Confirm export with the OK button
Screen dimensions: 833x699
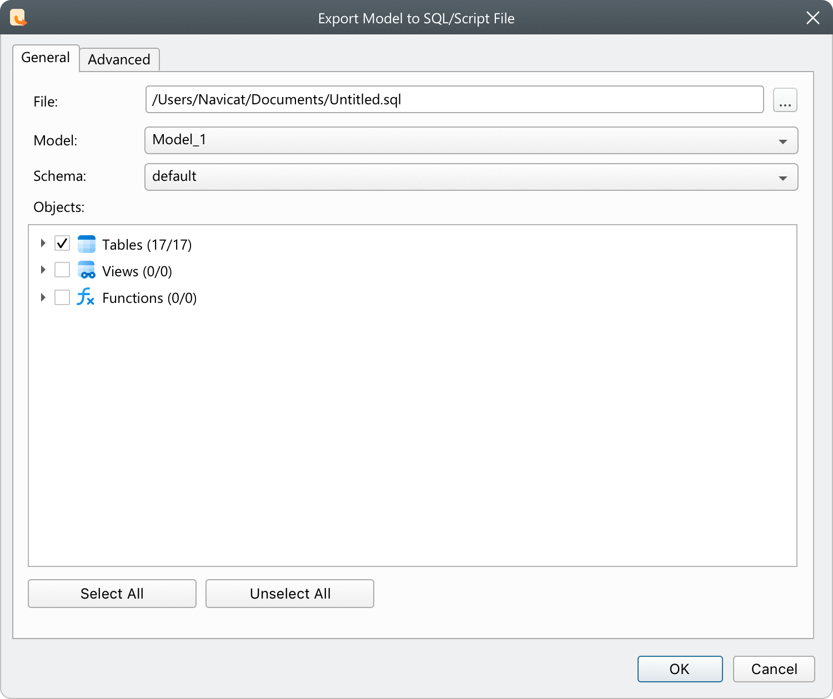(680, 669)
